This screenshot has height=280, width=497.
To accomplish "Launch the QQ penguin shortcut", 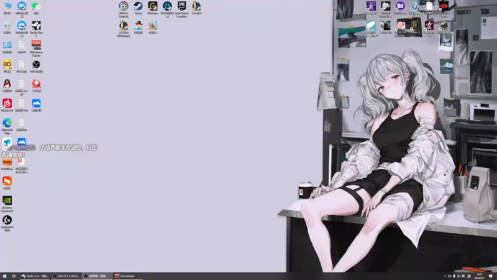I will pyautogui.click(x=7, y=86).
